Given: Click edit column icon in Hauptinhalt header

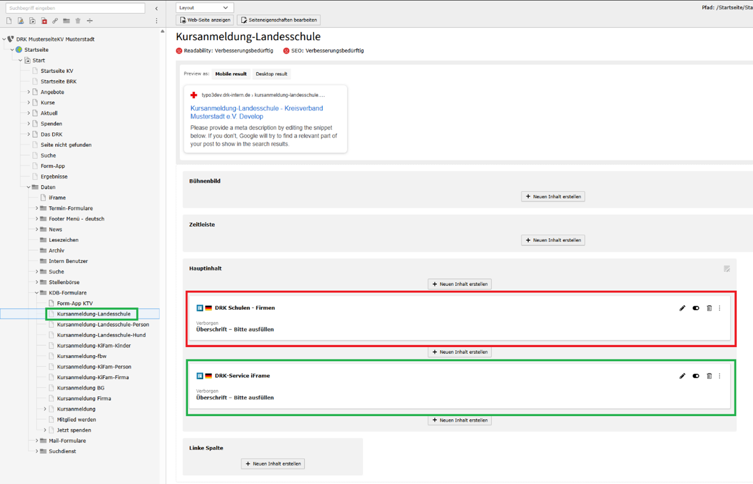Looking at the screenshot, I should point(727,269).
